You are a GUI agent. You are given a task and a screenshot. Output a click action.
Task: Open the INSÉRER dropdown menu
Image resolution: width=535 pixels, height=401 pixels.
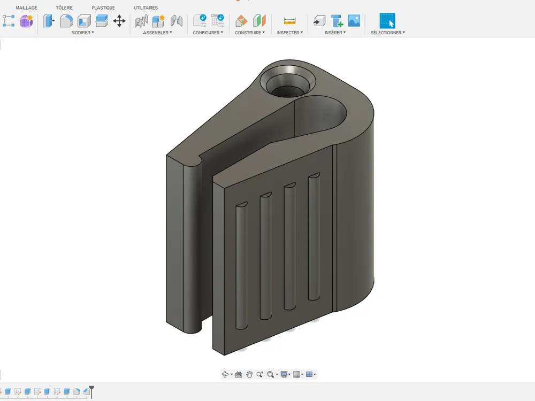tap(335, 33)
